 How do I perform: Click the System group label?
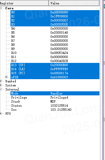click(10, 85)
